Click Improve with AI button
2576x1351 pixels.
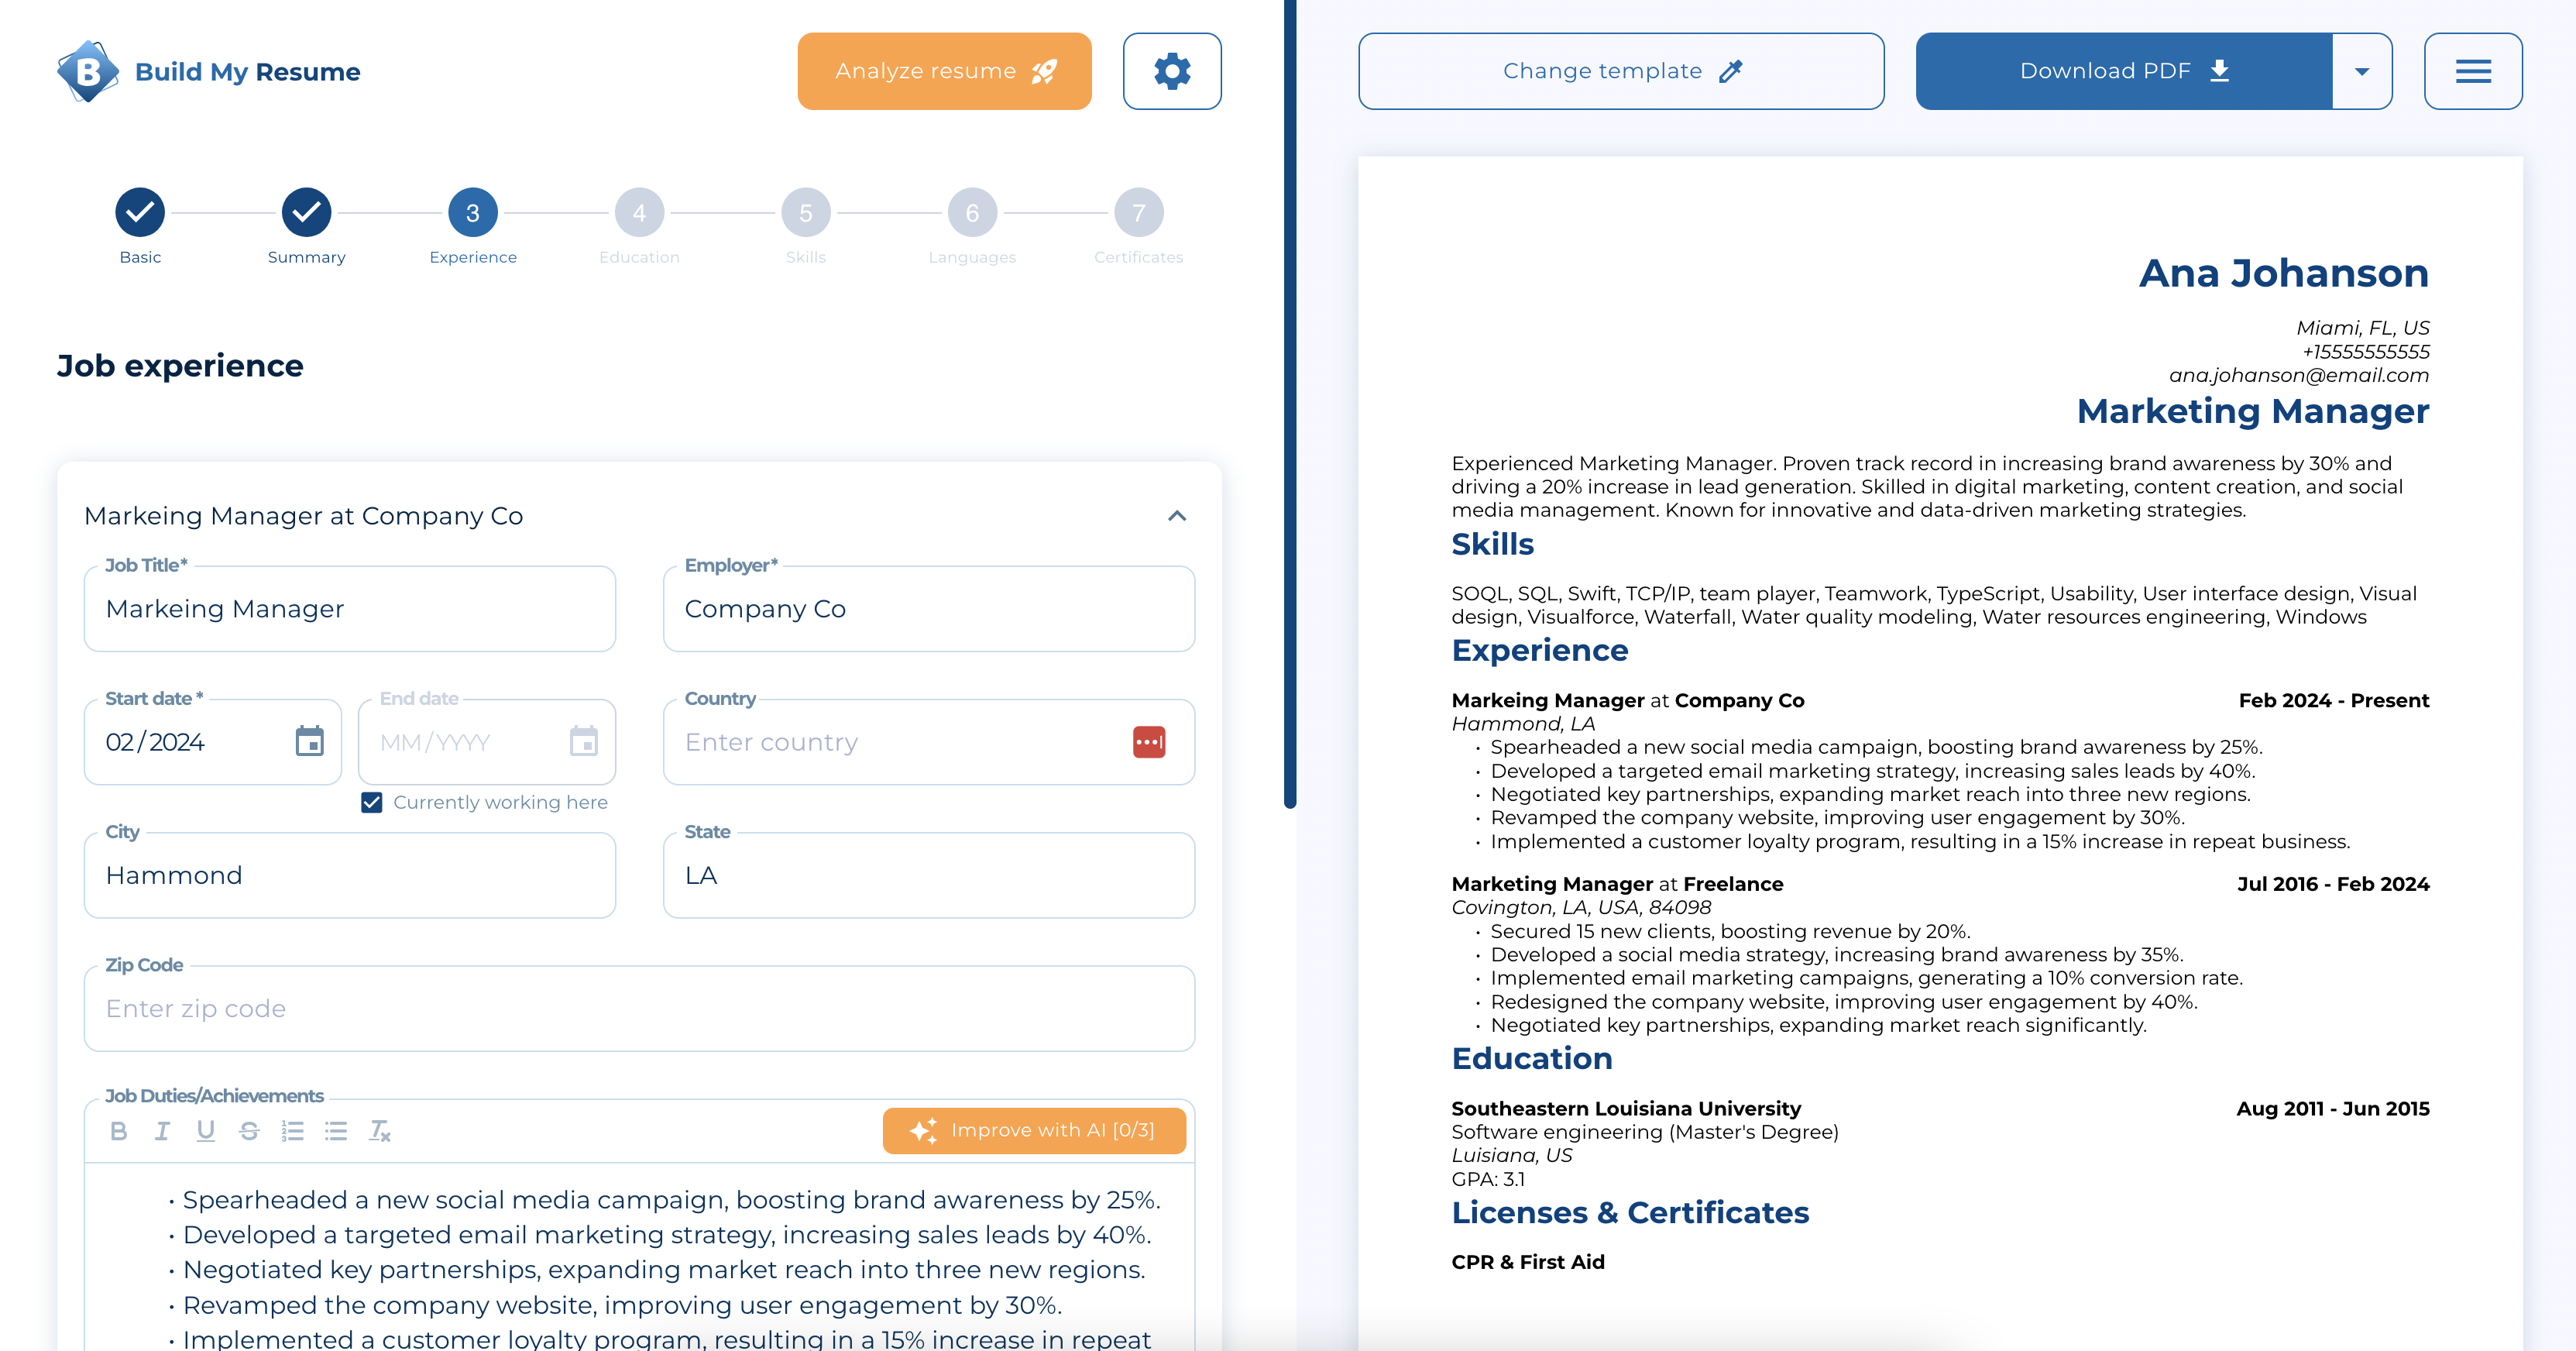click(x=1034, y=1130)
